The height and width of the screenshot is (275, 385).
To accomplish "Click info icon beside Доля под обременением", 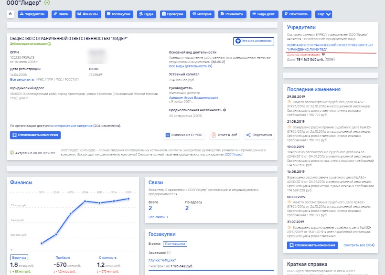I will pyautogui.click(x=323, y=54).
